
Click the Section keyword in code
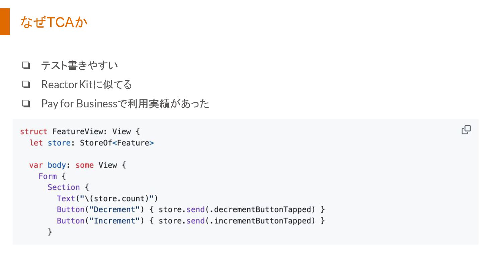point(64,187)
